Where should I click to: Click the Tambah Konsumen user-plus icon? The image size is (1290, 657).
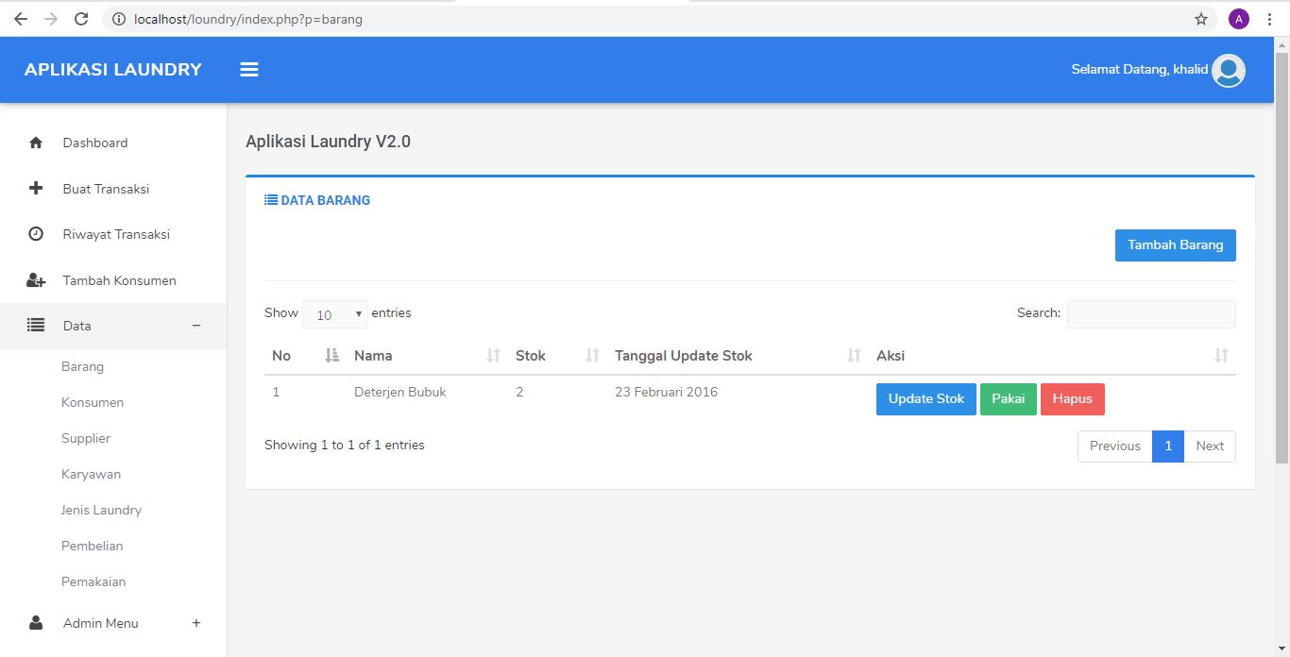(x=36, y=280)
